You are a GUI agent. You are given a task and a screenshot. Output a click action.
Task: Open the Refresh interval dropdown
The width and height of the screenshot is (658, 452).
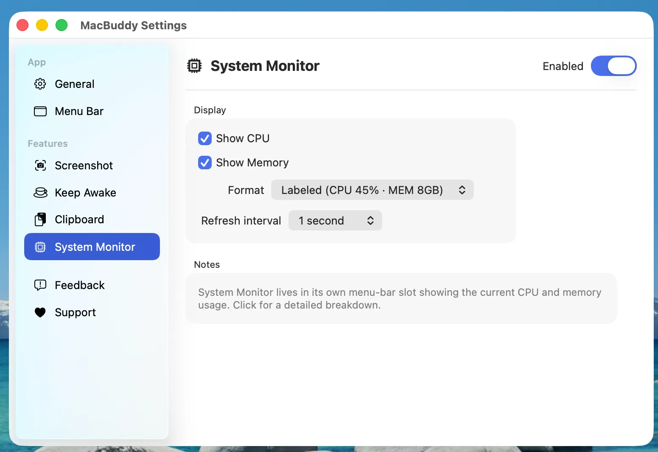point(335,220)
